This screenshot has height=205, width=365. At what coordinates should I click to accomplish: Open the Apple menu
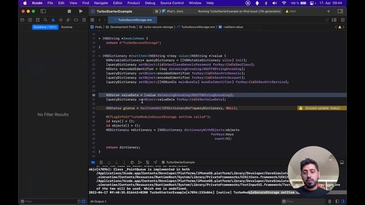click(25, 3)
